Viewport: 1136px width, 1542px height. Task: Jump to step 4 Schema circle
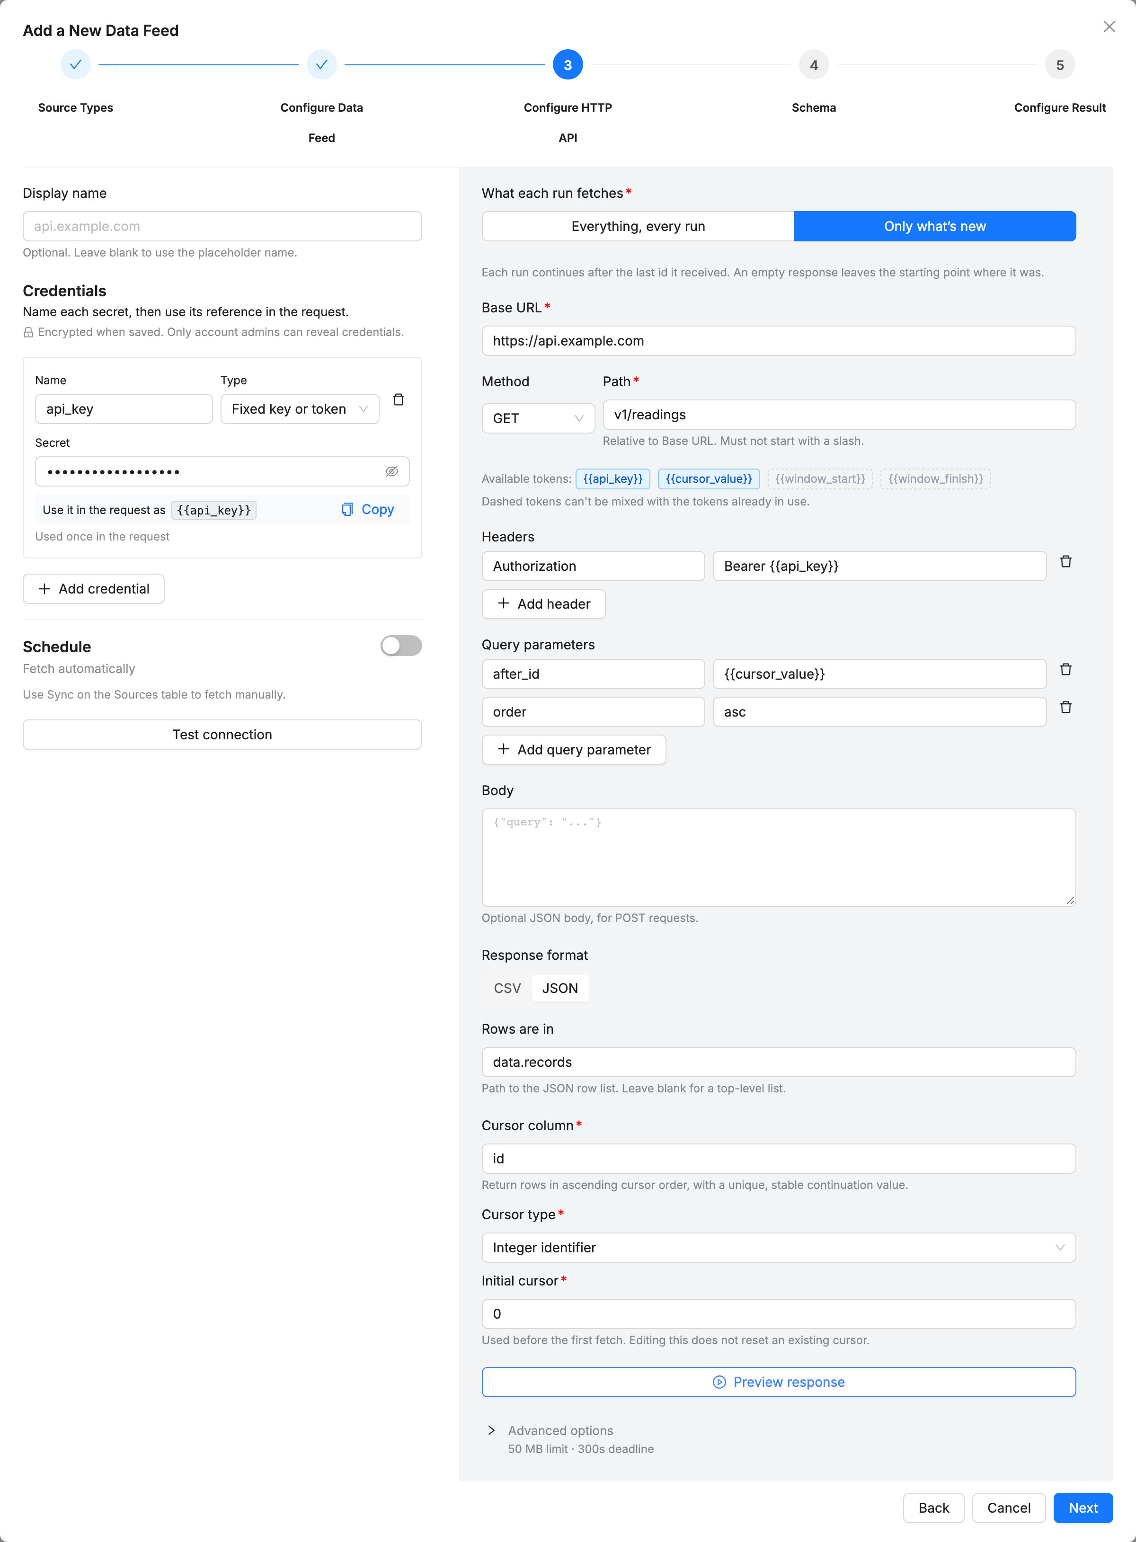point(814,65)
